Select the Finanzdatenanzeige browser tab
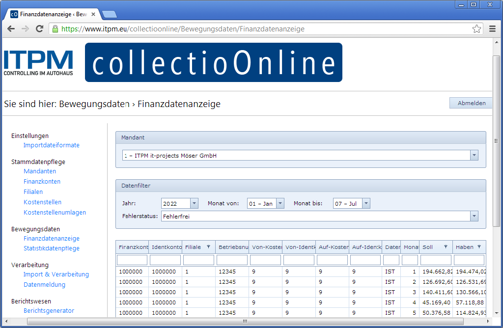The width and height of the screenshot is (503, 328). [53, 14]
